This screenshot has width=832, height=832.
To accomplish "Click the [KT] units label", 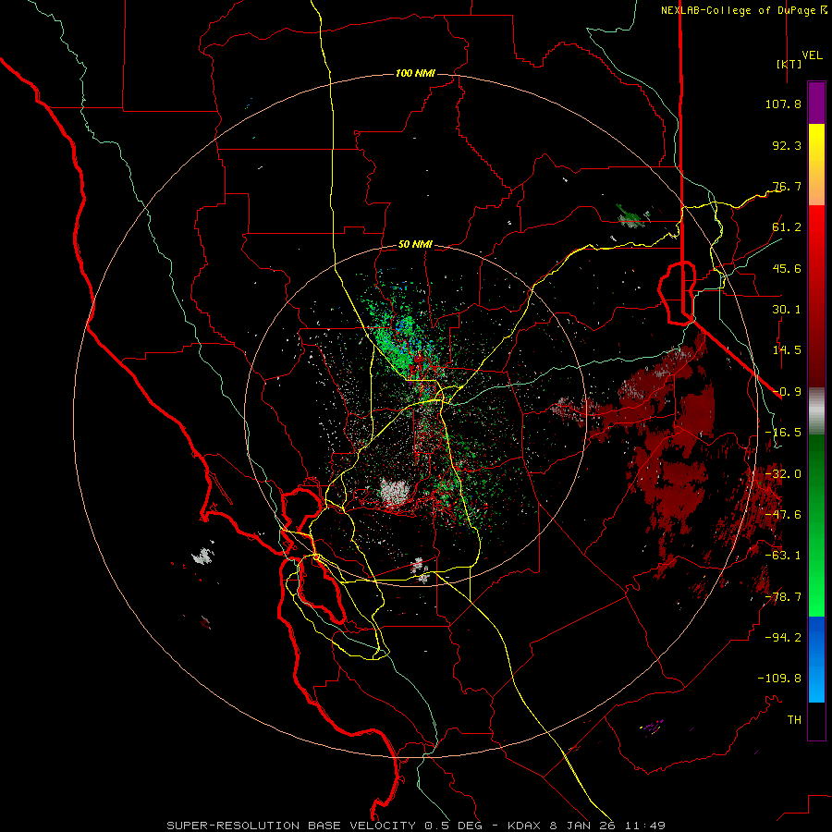I will click(x=789, y=64).
